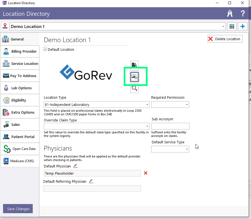Screen dimensions: 251x219
Task: Click the Required Permission label
Action: point(168,97)
